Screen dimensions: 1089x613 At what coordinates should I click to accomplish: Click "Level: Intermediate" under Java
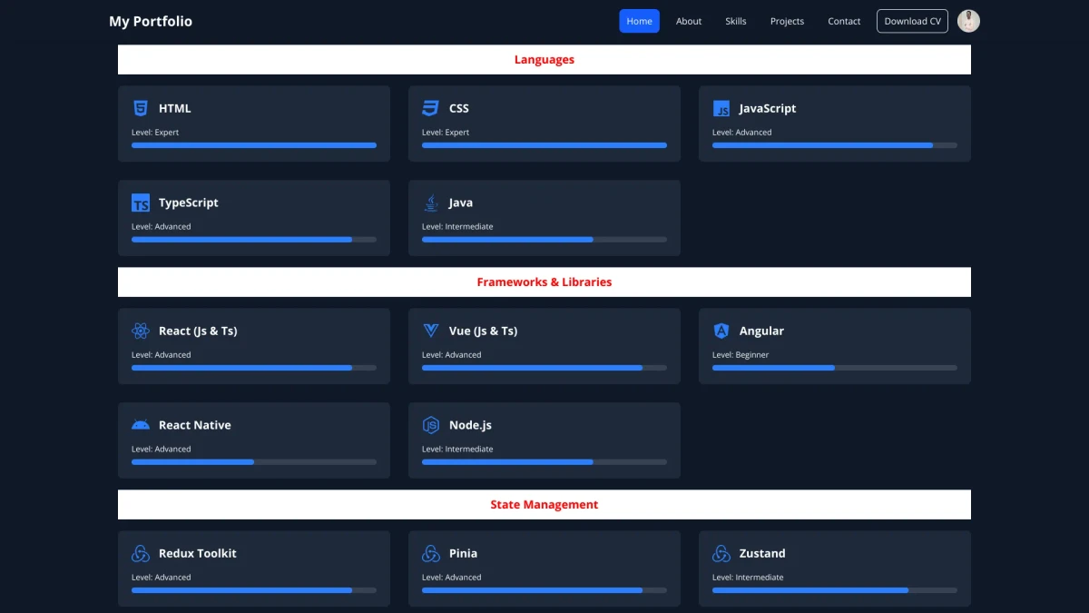457,227
